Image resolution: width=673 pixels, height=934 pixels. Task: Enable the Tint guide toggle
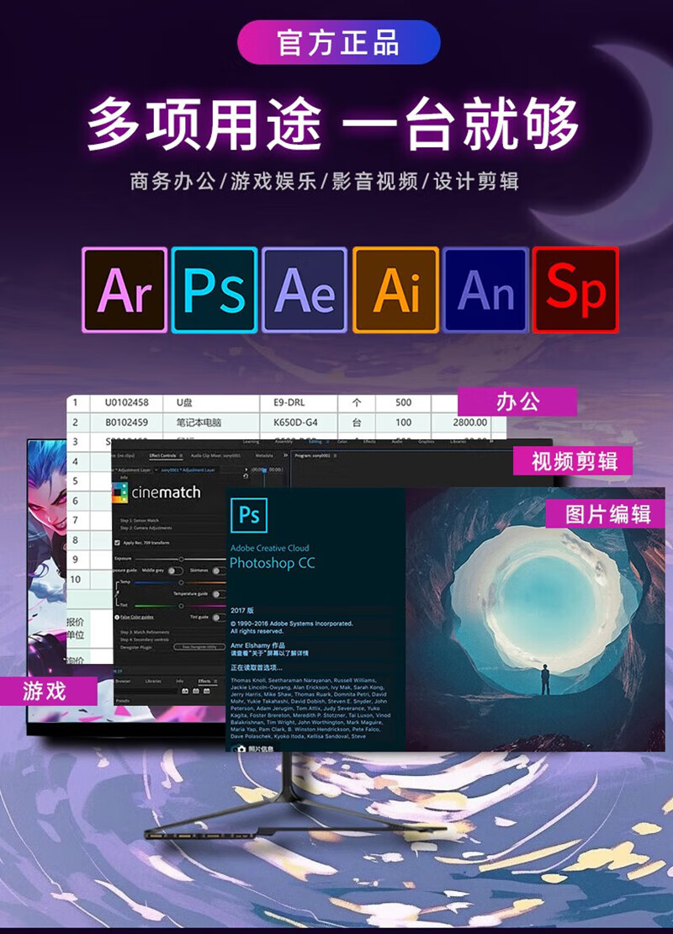point(217,617)
